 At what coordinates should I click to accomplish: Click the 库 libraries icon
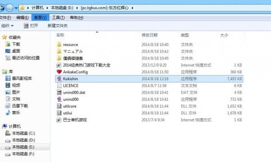pyautogui.click(x=5, y=72)
